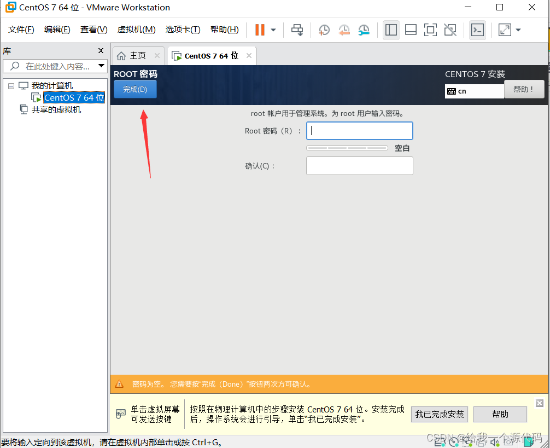The height and width of the screenshot is (448, 550).
Task: Close the yellow installation hint bar
Action: (540, 403)
